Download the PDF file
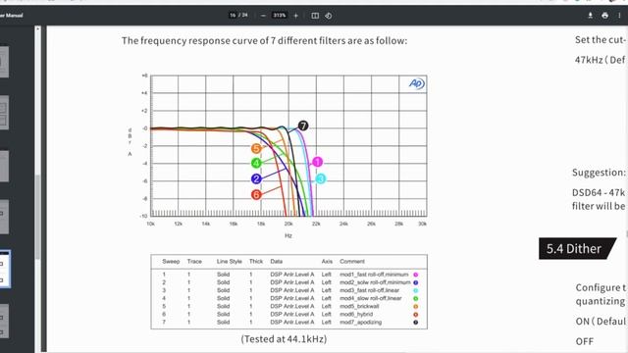The image size is (628, 353). click(591, 16)
